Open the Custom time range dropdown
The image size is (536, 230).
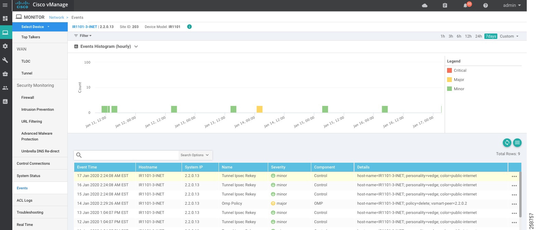(x=509, y=36)
